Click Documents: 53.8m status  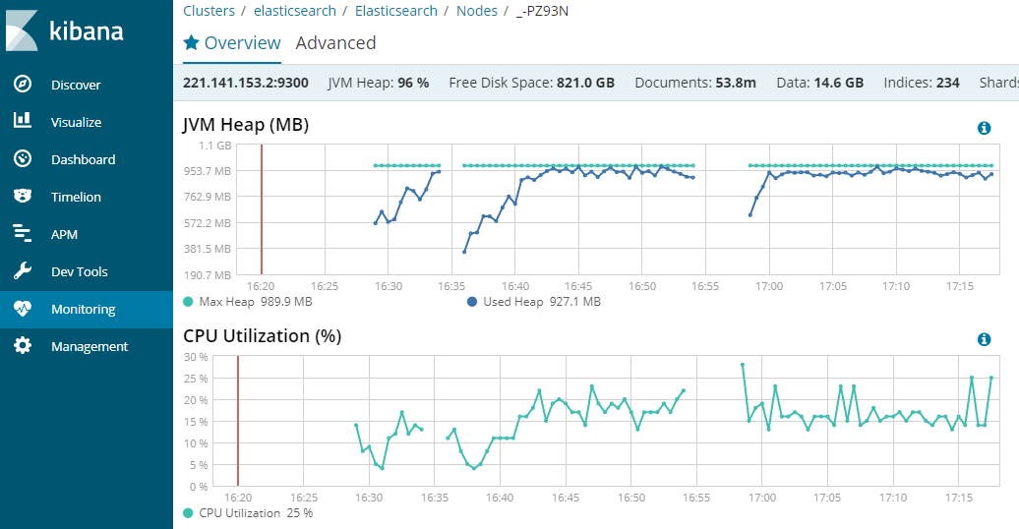695,83
